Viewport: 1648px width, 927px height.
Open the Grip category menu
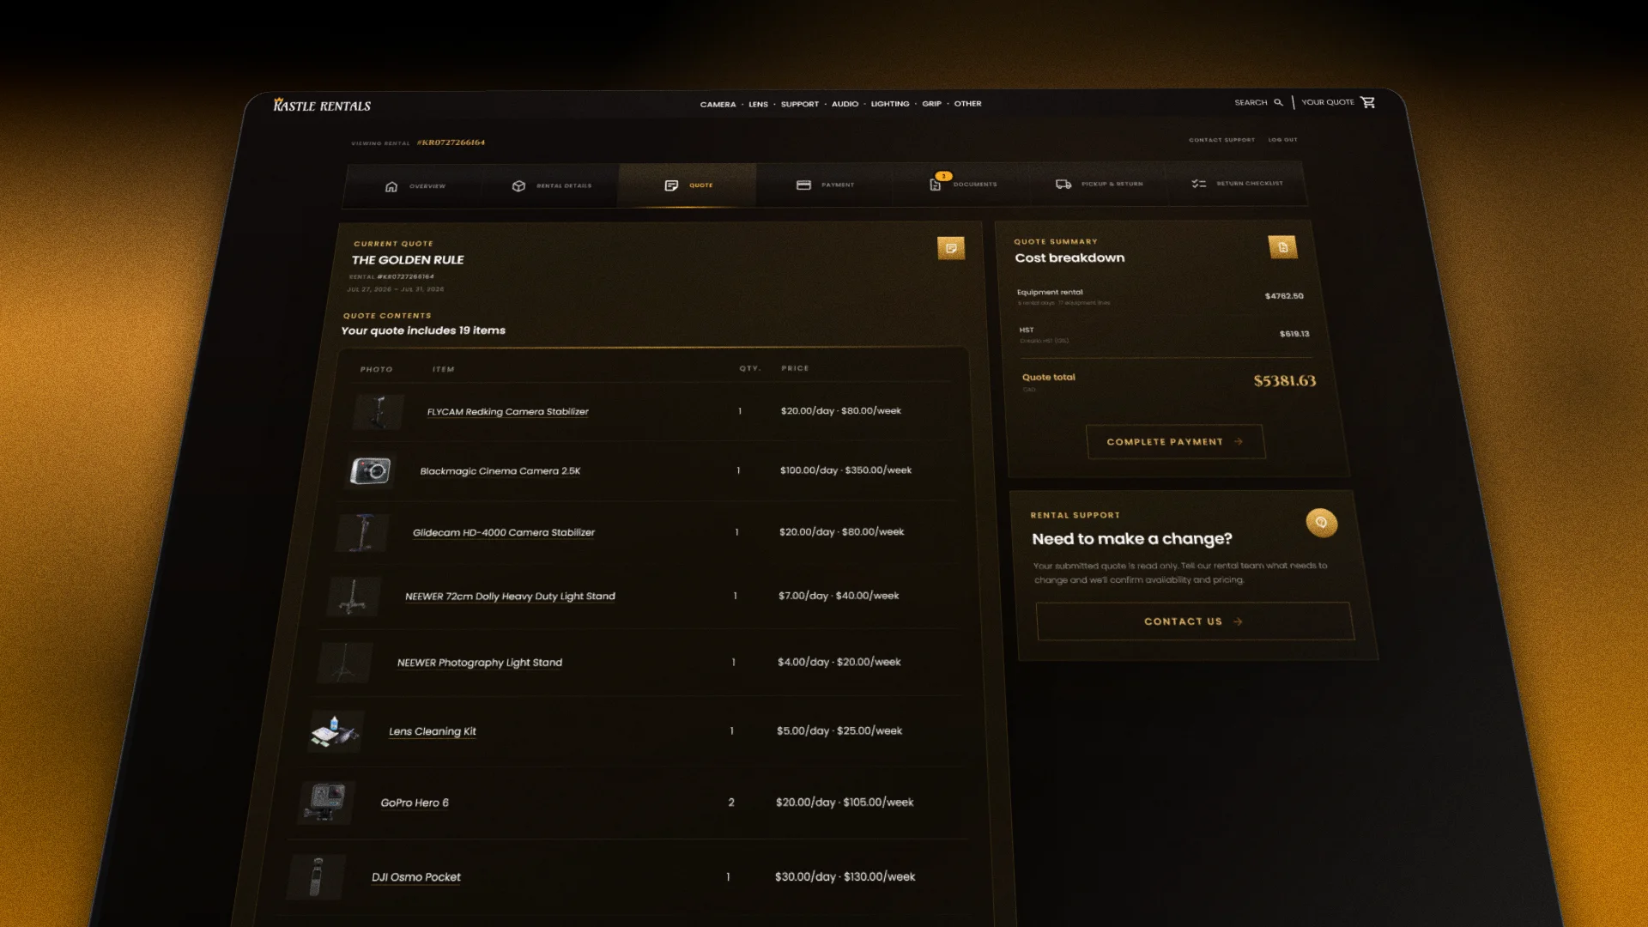coord(931,104)
